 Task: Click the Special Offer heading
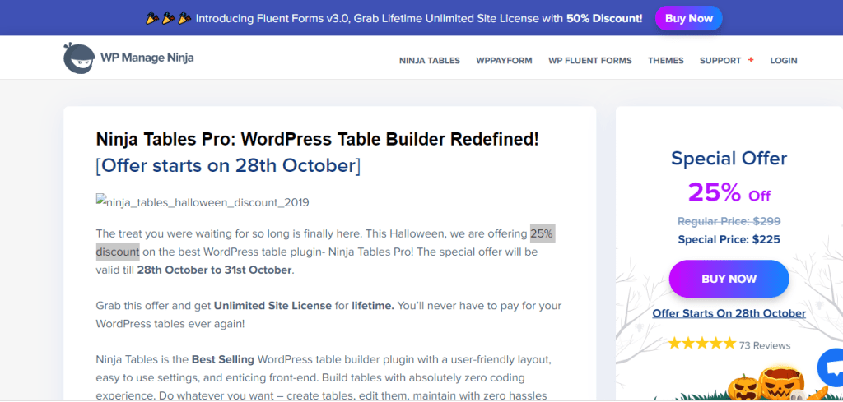point(729,159)
